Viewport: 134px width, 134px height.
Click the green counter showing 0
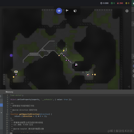pyautogui.click(x=113, y=3)
